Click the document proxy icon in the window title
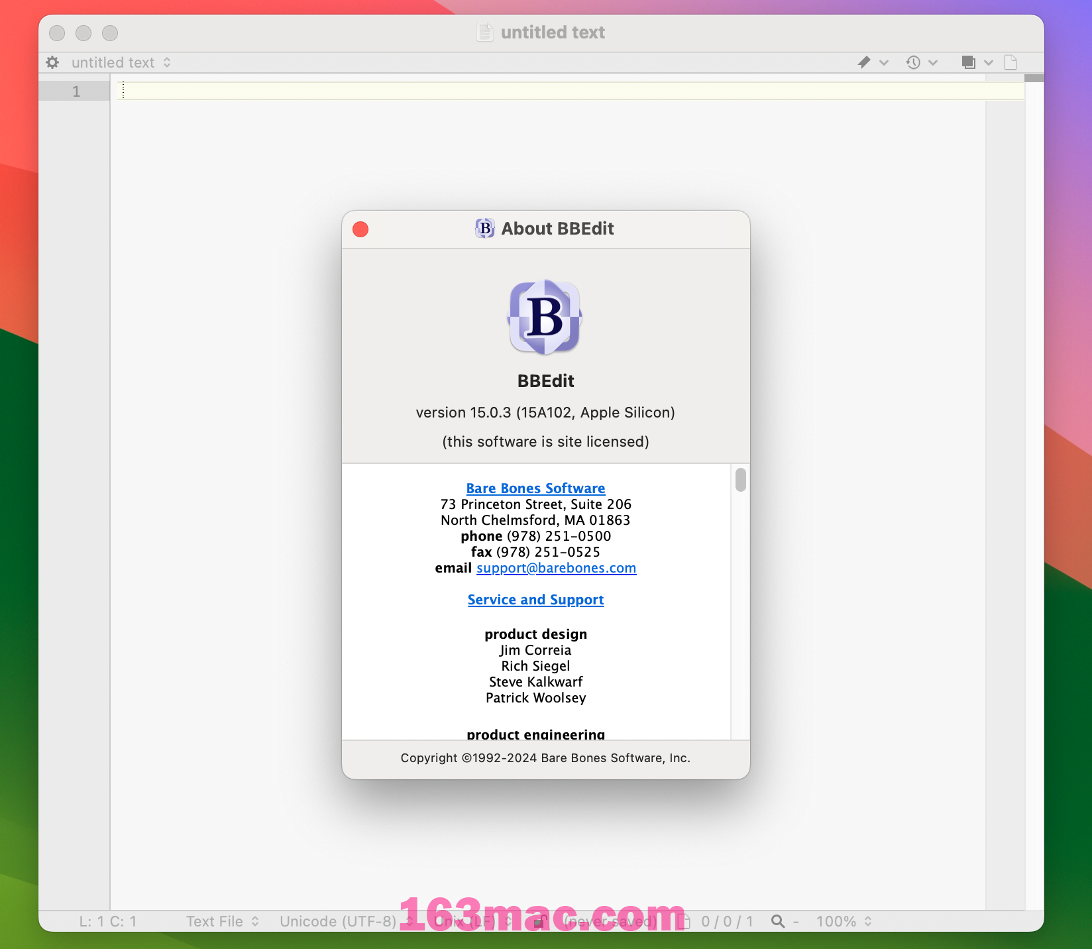Image resolution: width=1092 pixels, height=949 pixels. pos(485,32)
